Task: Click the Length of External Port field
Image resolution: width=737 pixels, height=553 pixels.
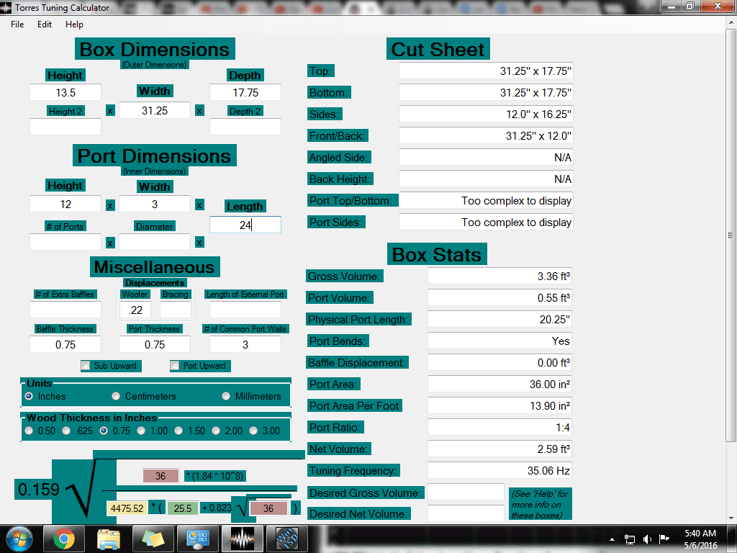Action: point(245,310)
